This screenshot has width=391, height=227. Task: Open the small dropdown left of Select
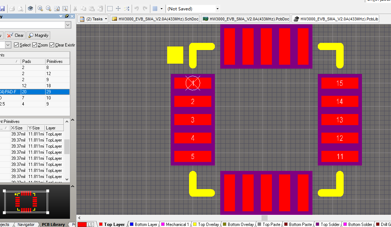[x=8, y=45]
